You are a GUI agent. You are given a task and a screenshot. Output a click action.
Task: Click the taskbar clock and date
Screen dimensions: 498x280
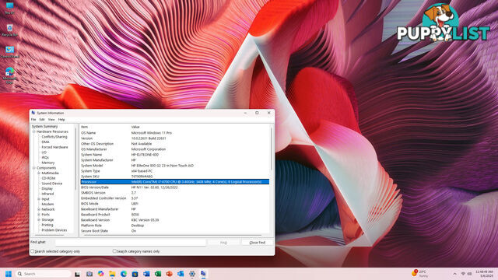point(484,274)
